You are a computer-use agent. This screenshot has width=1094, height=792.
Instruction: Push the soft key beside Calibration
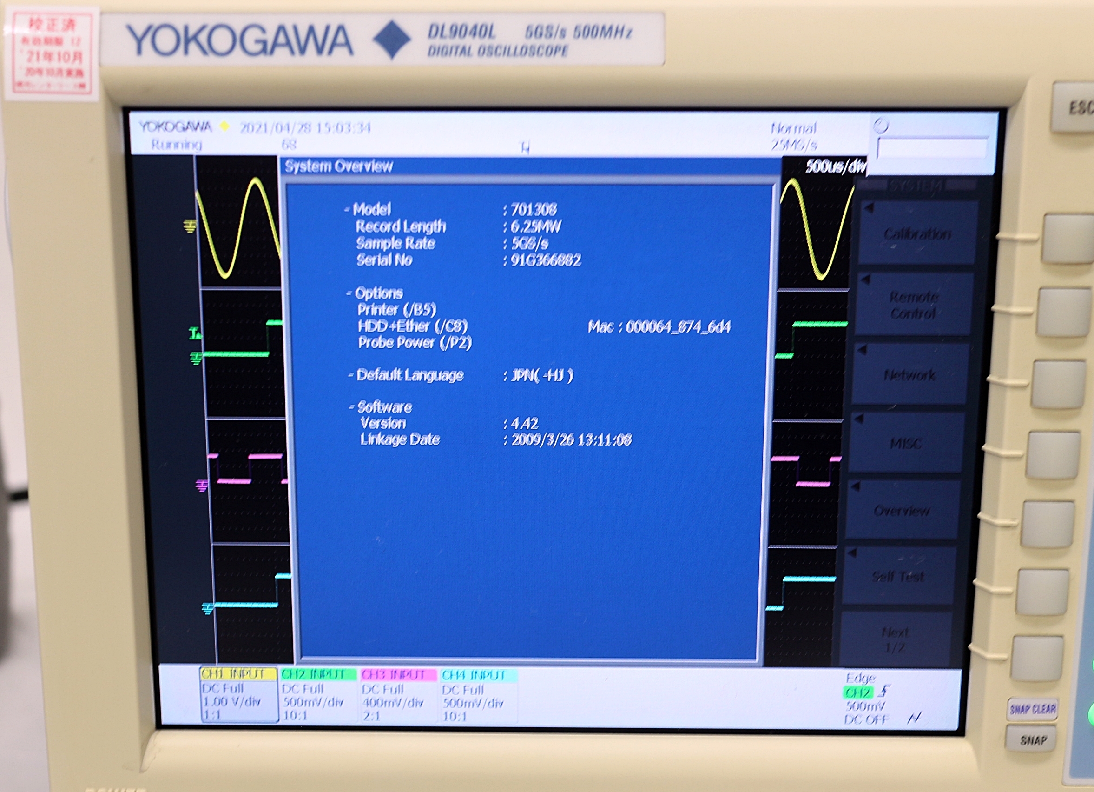1068,239
